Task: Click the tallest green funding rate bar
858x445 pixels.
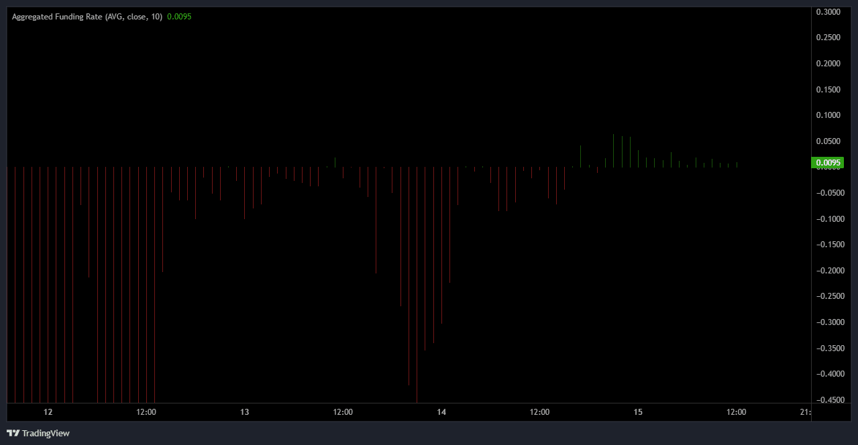Action: click(x=613, y=150)
